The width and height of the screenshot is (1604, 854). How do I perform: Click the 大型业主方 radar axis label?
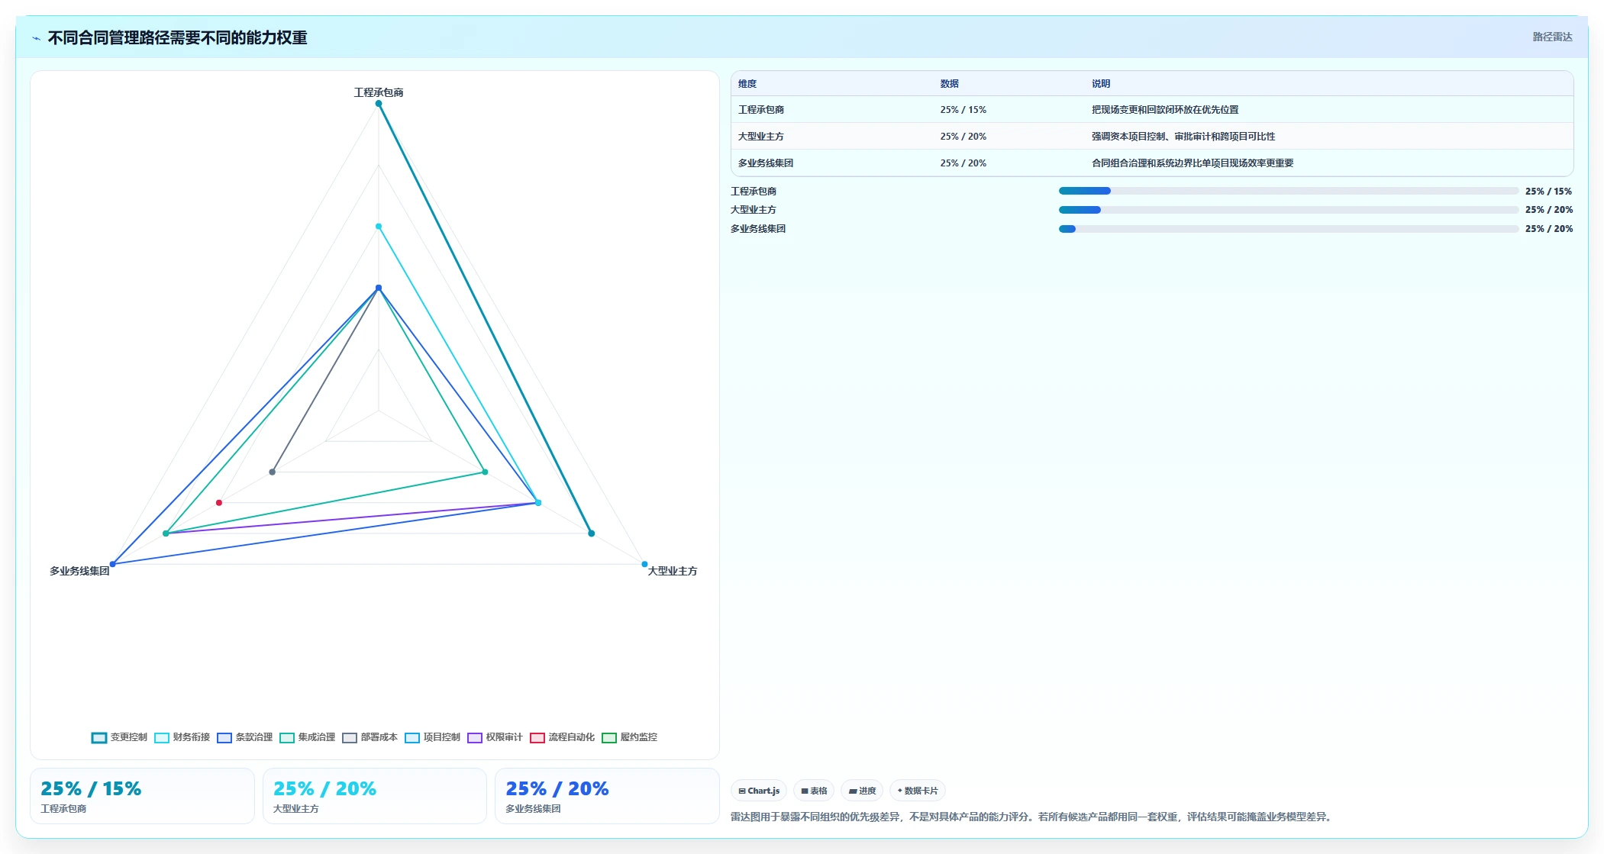click(673, 571)
